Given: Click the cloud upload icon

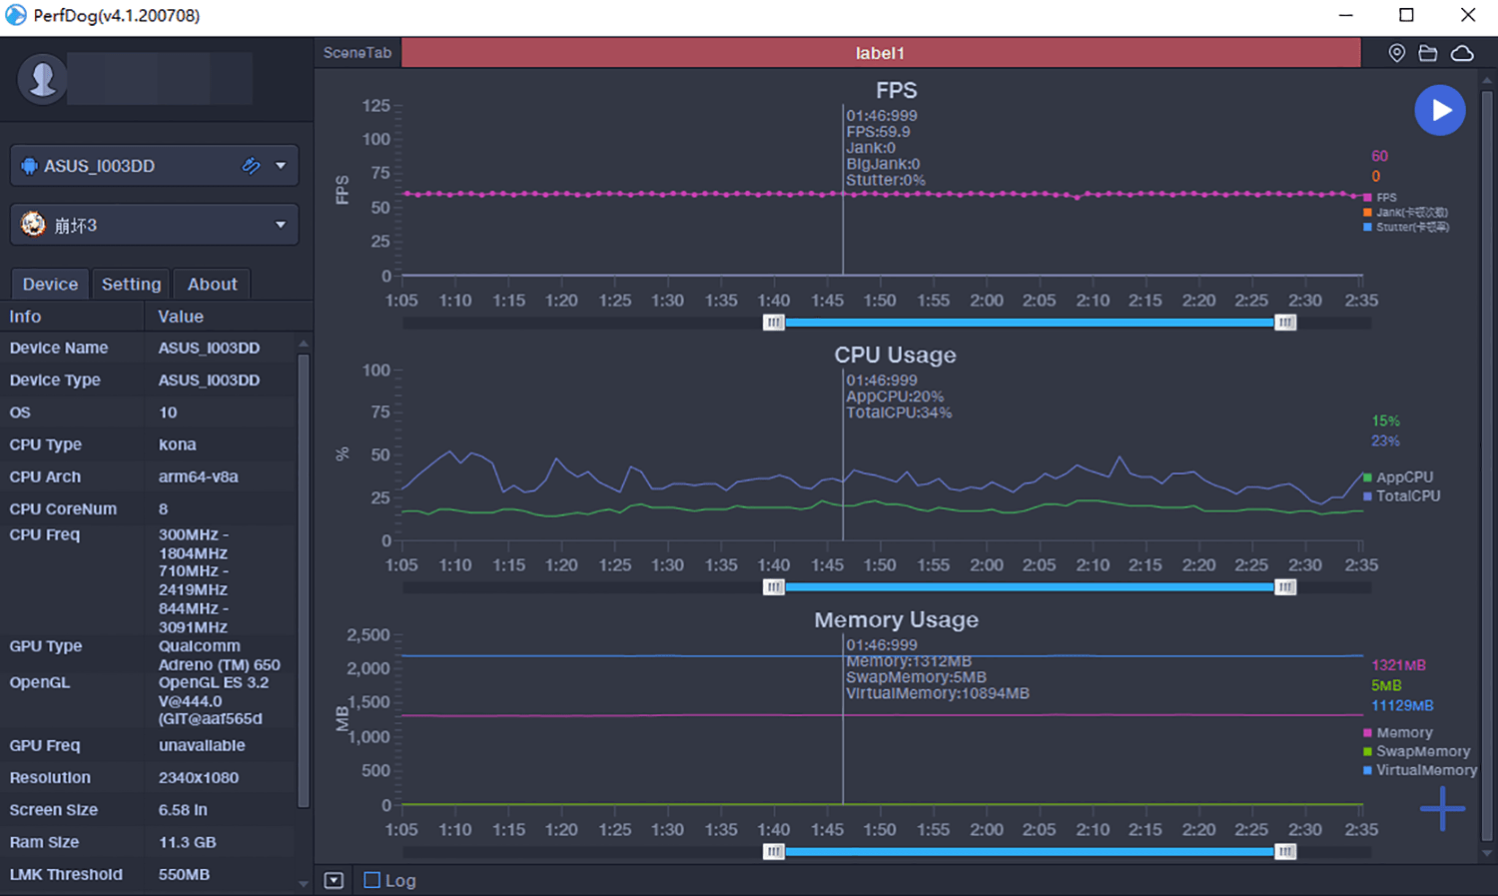Looking at the screenshot, I should (1462, 53).
